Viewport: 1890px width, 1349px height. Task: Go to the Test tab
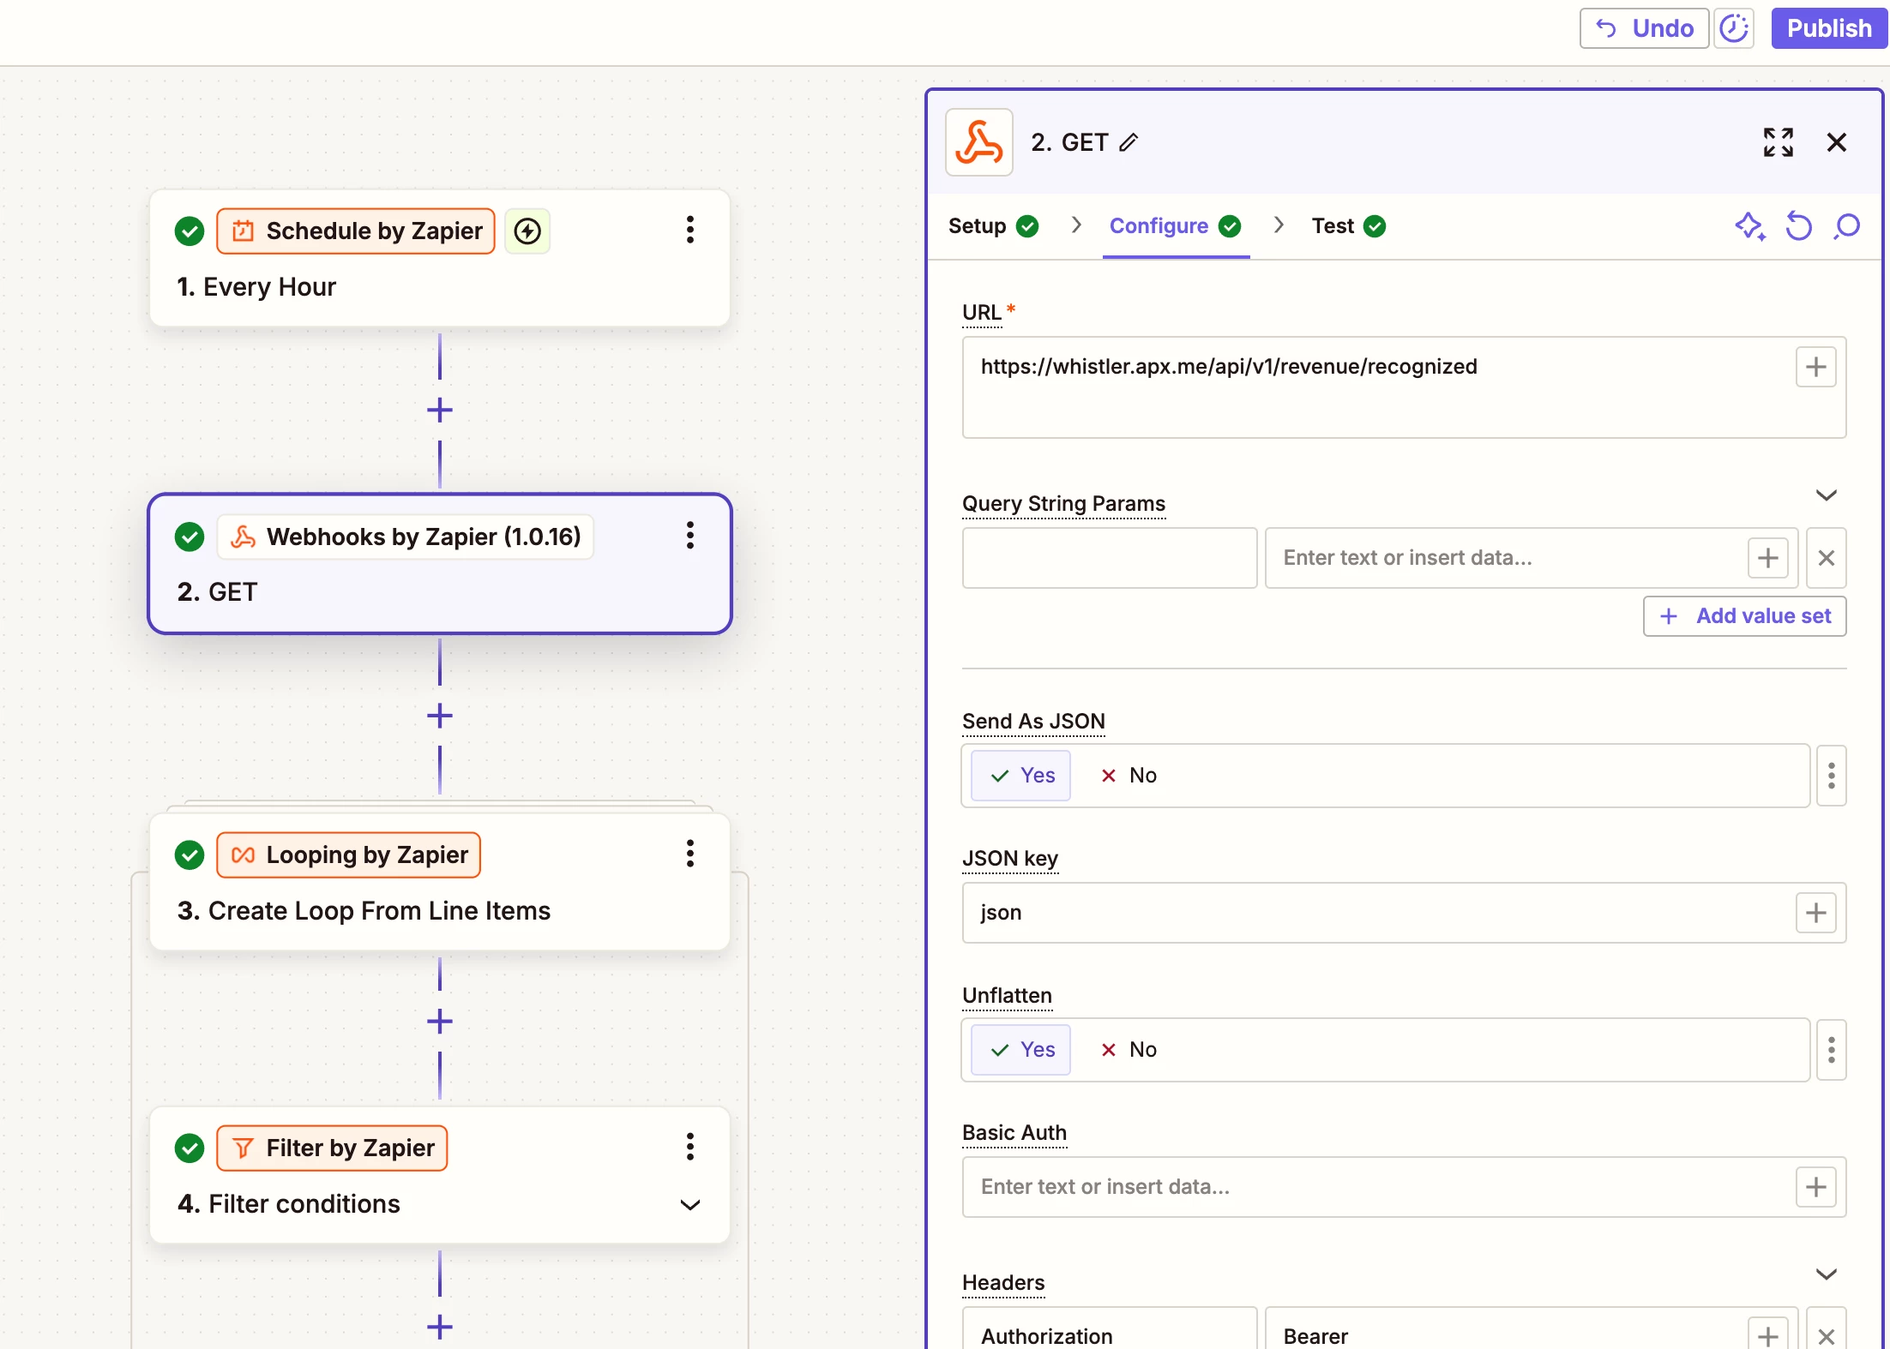[x=1348, y=226]
